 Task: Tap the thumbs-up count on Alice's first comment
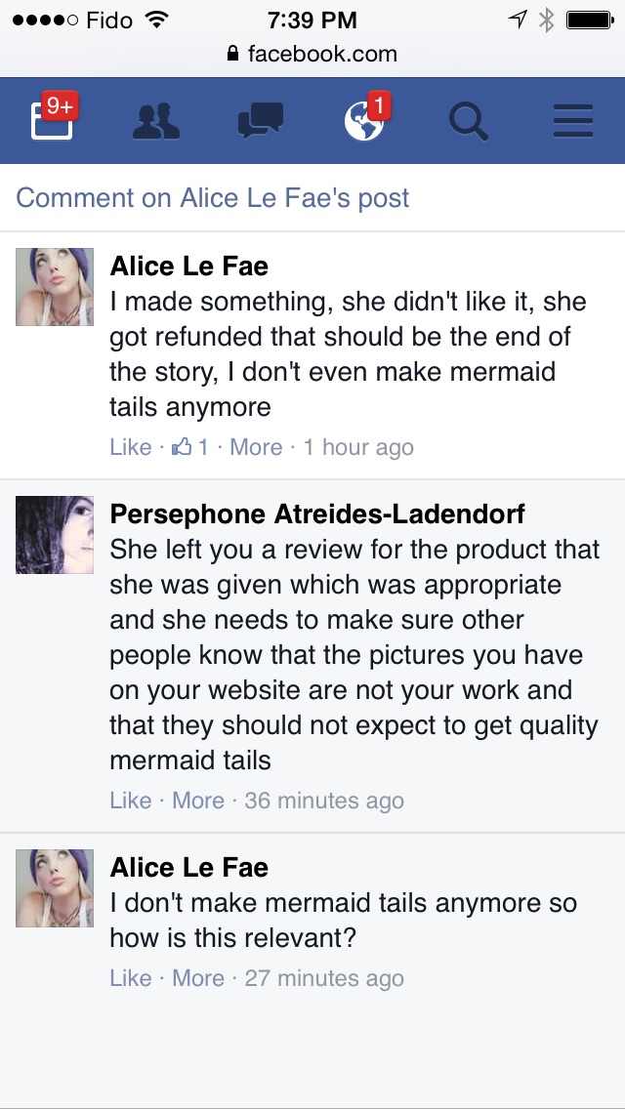pyautogui.click(x=190, y=447)
